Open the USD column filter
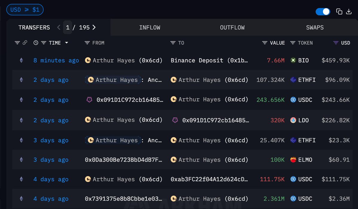Screen dimensions: 358x209 (336, 43)
